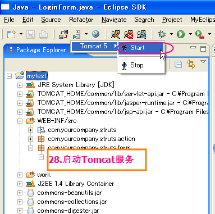Open the Search menu

144,20
